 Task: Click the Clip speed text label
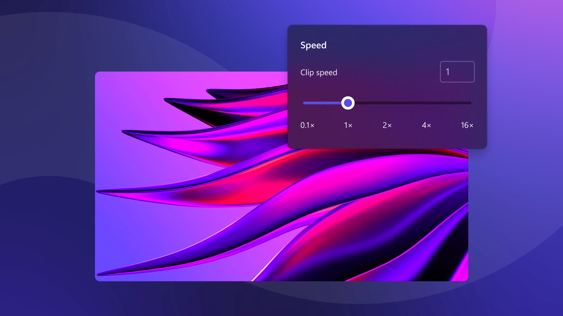pos(318,72)
